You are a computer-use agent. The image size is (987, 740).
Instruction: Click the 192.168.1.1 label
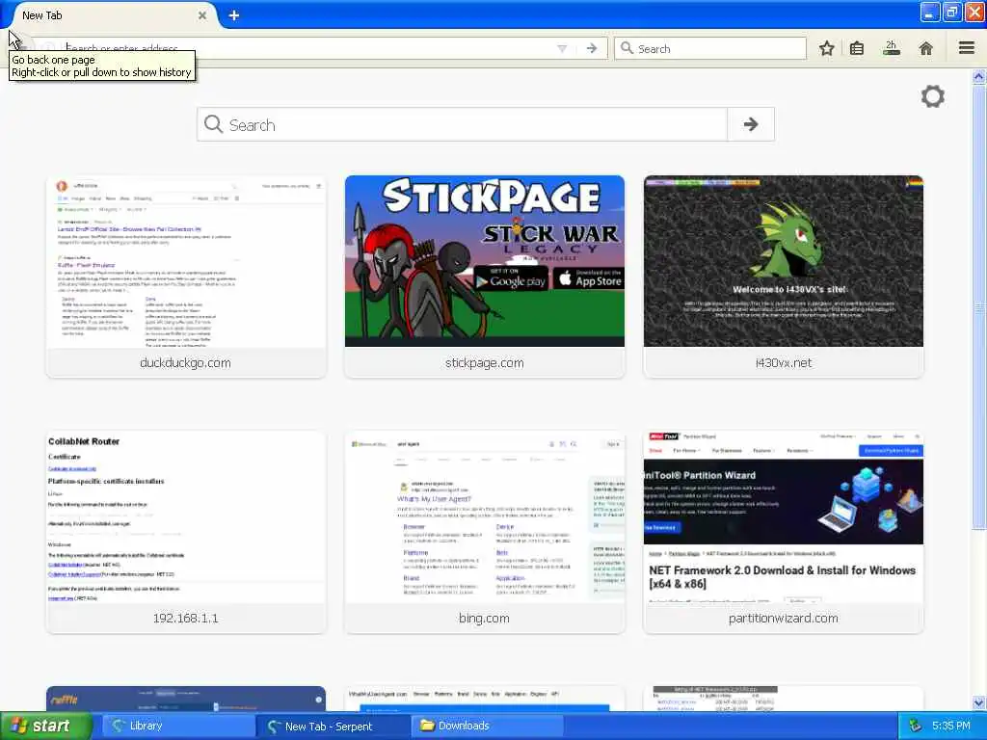pos(186,619)
